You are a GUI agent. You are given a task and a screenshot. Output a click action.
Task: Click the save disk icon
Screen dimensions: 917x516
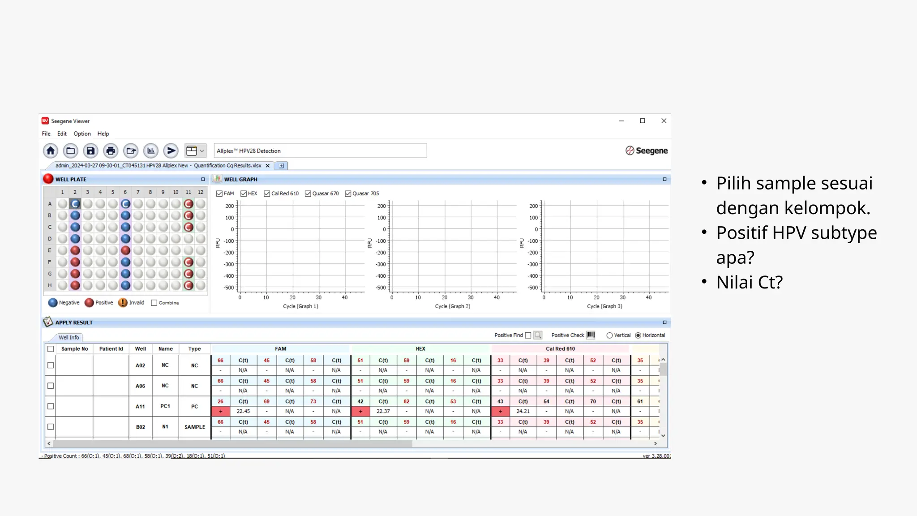90,151
